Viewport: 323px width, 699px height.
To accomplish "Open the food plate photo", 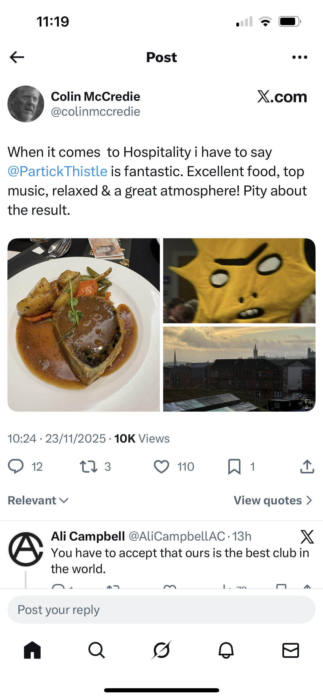I will (84, 325).
